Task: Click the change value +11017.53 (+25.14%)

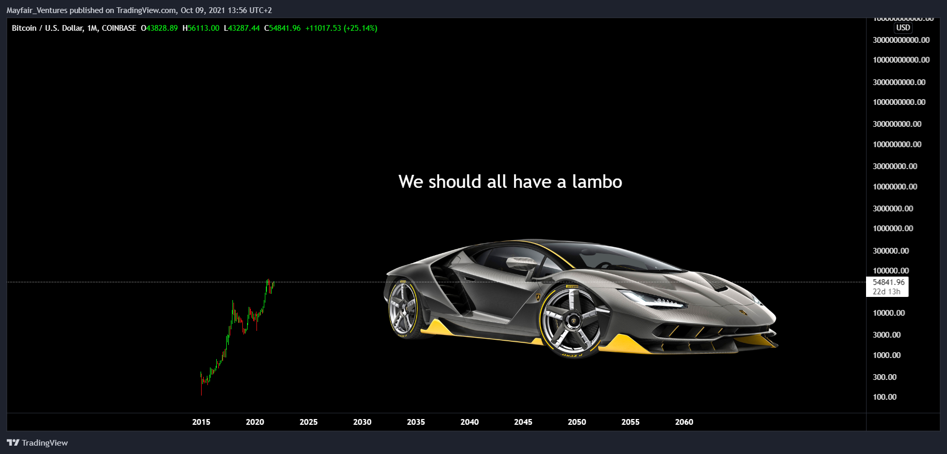Action: [341, 28]
